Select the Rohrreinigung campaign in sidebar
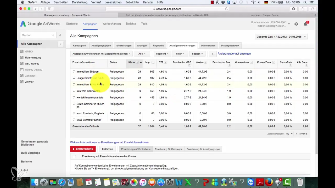 pyautogui.click(x=33, y=57)
